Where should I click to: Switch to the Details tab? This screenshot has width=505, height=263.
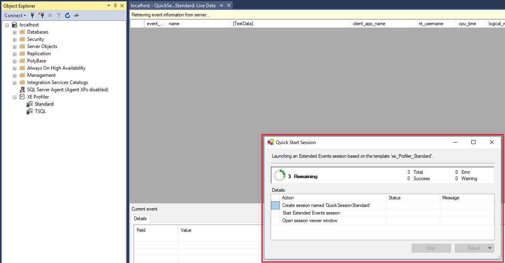tap(140, 219)
